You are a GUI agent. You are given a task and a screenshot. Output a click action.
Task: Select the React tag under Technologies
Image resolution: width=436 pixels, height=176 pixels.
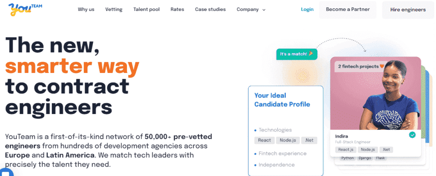pyautogui.click(x=264, y=140)
